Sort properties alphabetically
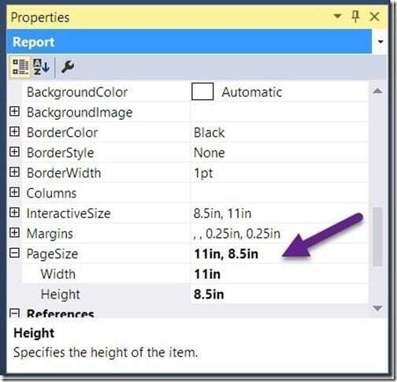Viewport: 397px width, 382px height. click(x=42, y=67)
